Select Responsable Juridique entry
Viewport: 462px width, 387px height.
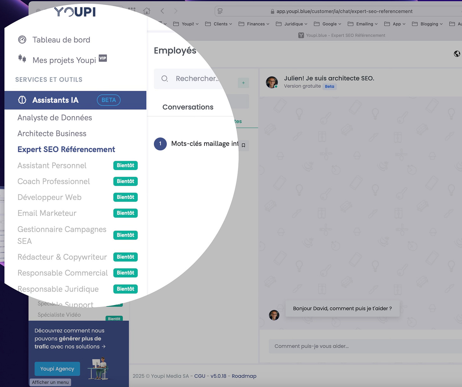tap(58, 289)
